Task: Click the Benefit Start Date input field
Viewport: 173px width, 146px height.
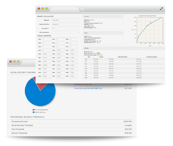Action: (66, 24)
